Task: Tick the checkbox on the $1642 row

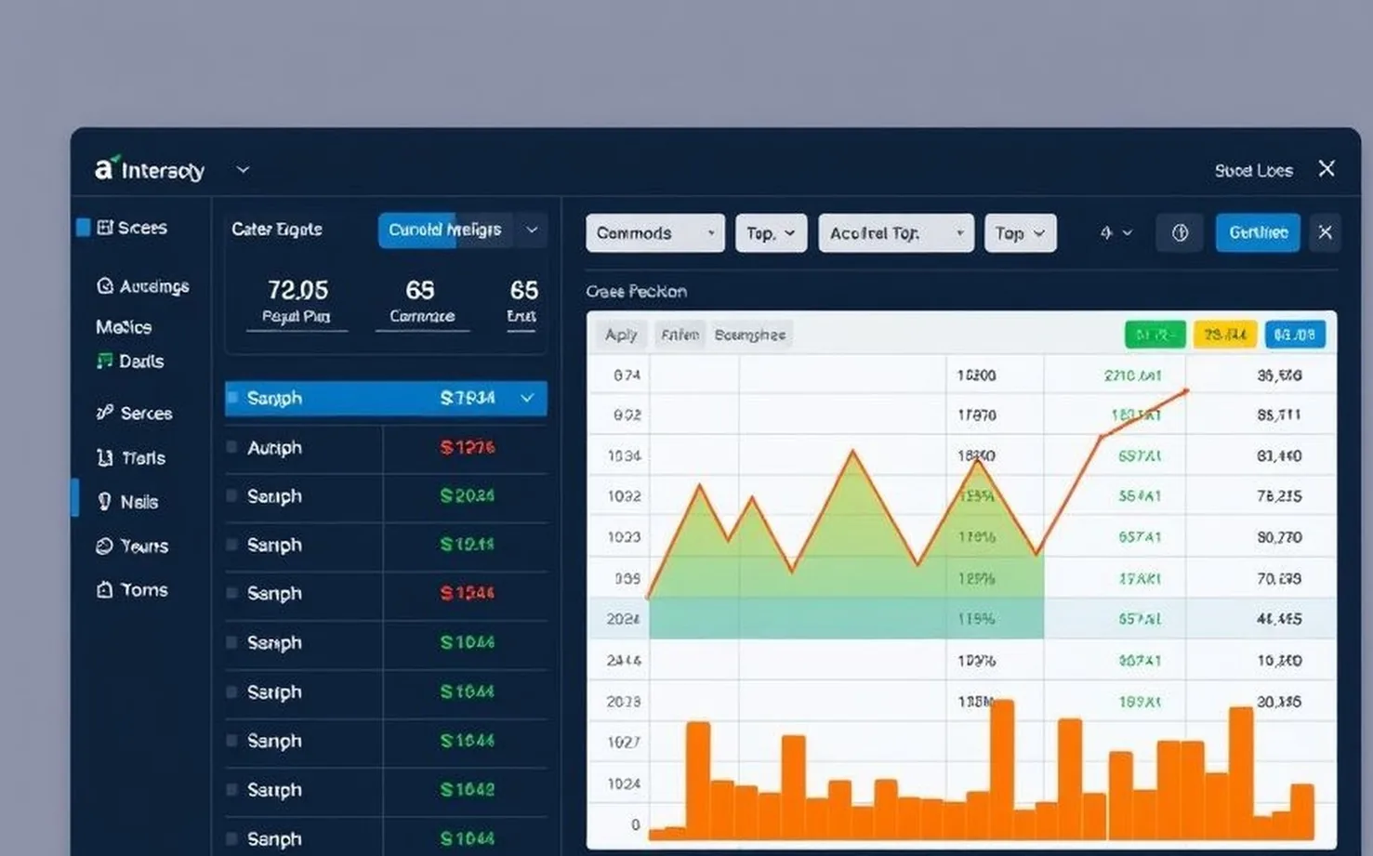Action: 231,789
